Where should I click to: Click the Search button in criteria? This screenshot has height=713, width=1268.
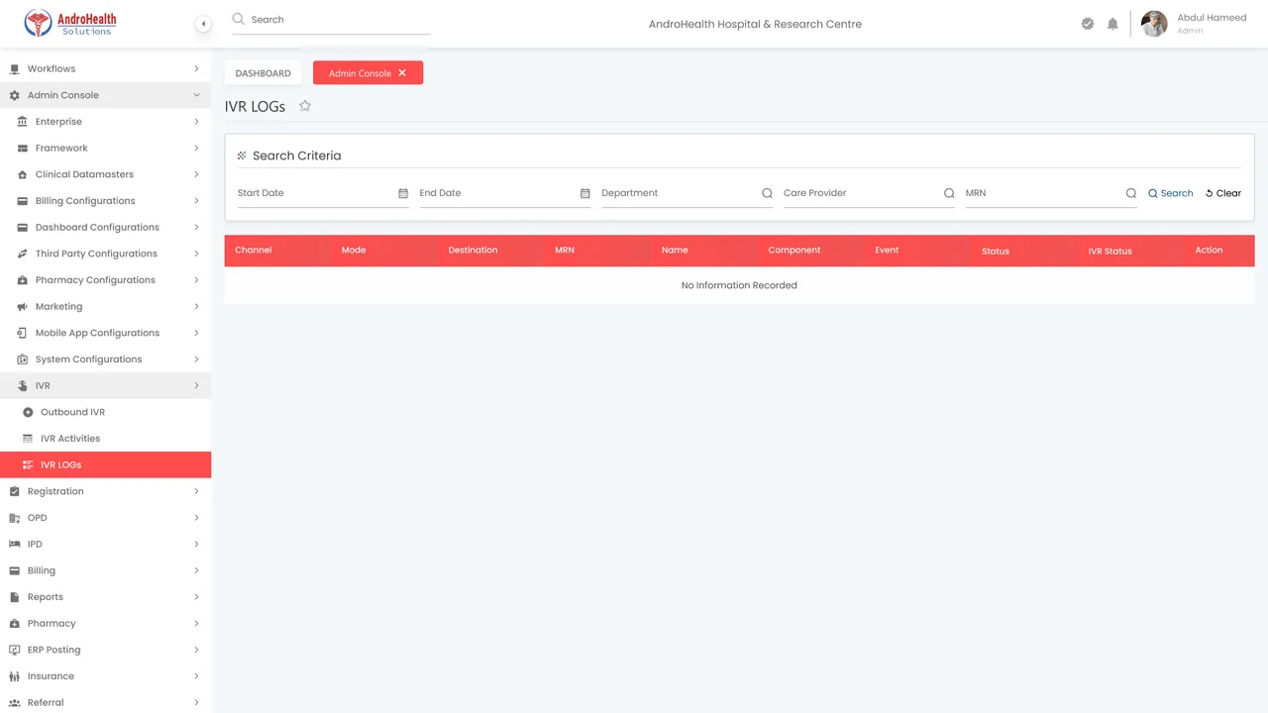[x=1171, y=193]
